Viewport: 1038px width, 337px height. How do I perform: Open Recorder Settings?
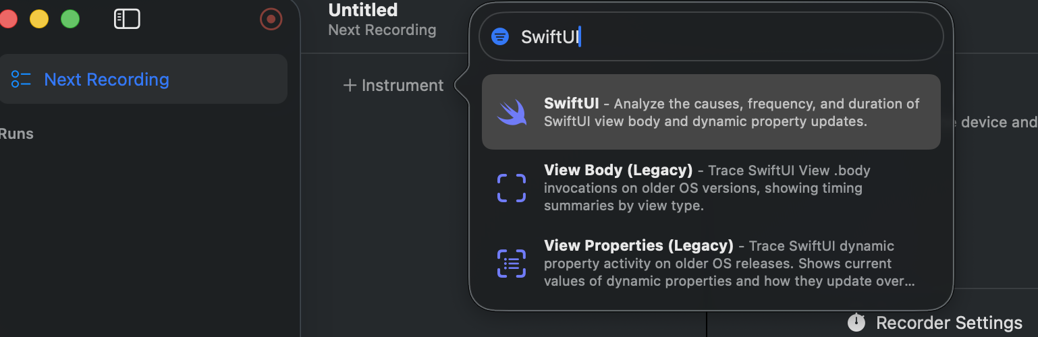pos(949,323)
